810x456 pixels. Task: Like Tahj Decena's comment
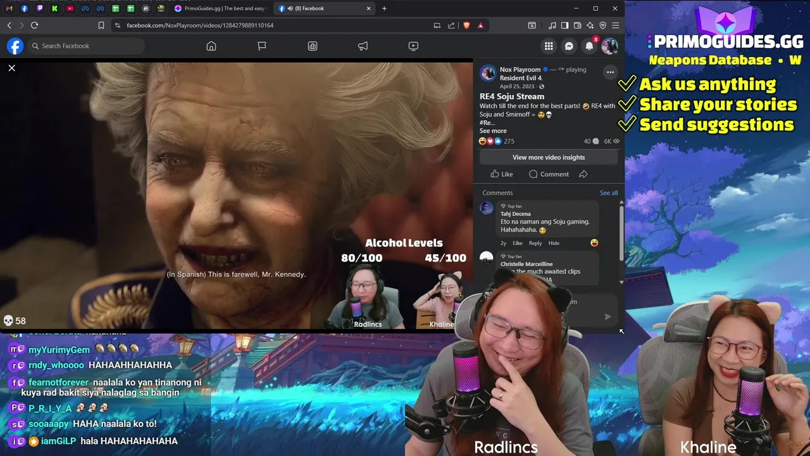[x=518, y=243]
